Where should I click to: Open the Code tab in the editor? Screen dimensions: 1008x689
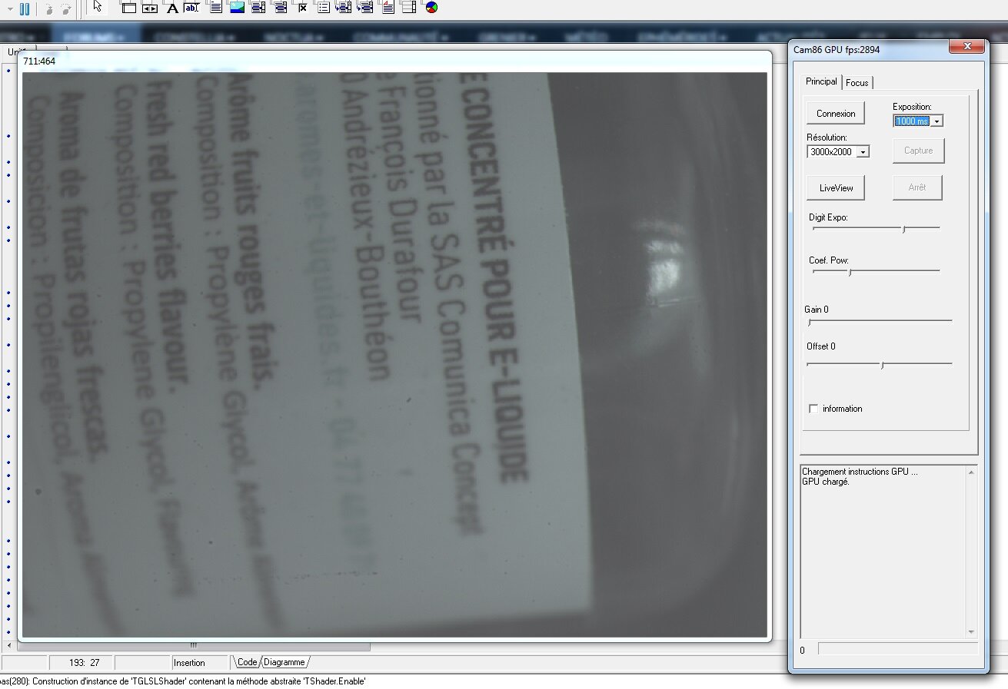(x=247, y=662)
